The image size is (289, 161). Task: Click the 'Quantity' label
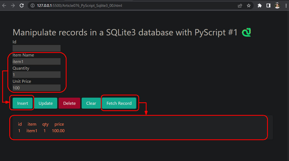click(21, 68)
